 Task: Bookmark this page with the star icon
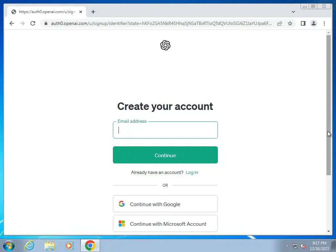pyautogui.click(x=290, y=23)
